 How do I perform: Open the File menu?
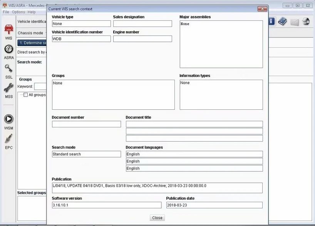[6, 12]
